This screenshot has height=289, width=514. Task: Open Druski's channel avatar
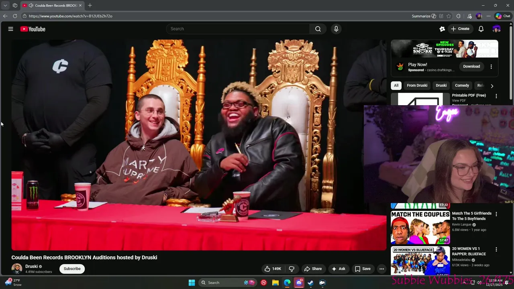coord(17,269)
